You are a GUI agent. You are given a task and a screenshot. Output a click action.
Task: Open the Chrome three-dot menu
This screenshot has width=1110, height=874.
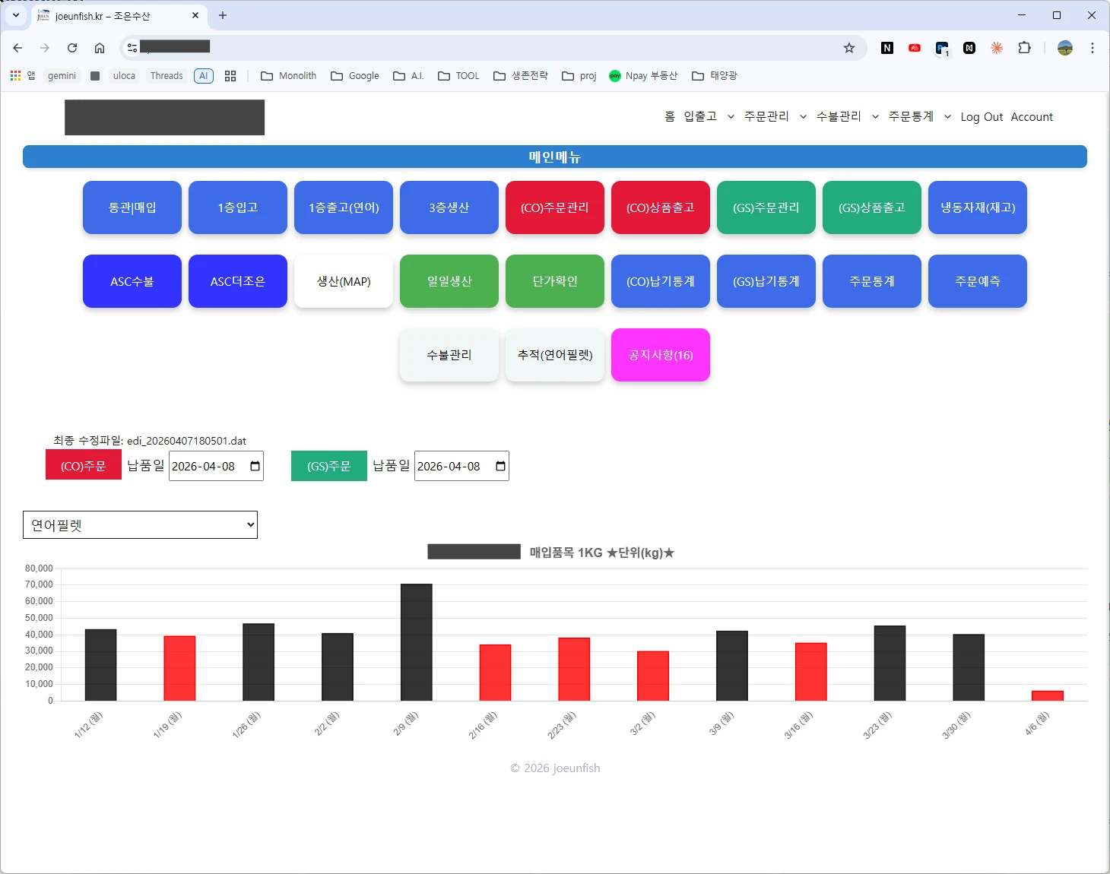1093,48
